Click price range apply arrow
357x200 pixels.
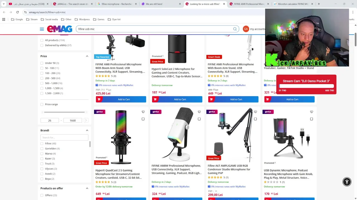[86, 120]
